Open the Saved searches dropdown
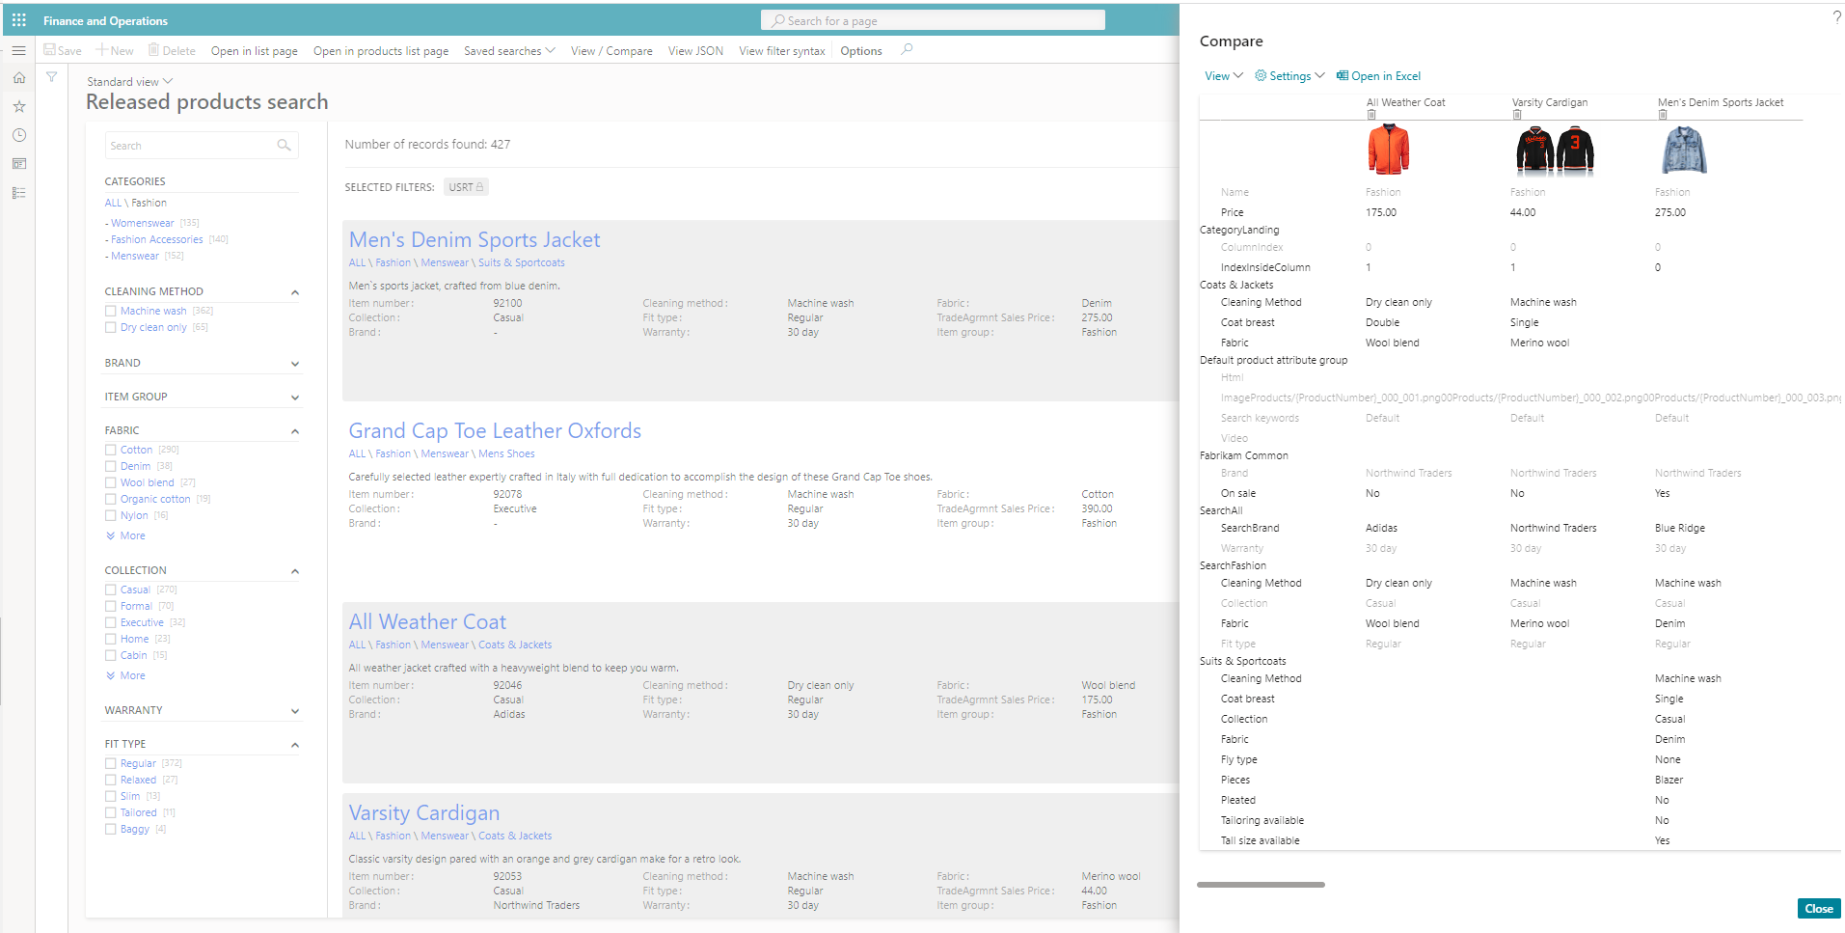Screen dimensions: 1845x933 tap(509, 51)
